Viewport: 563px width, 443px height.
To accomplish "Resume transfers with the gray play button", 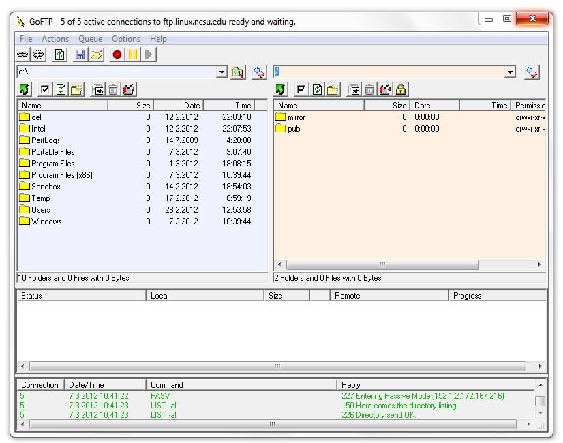I will tap(149, 55).
